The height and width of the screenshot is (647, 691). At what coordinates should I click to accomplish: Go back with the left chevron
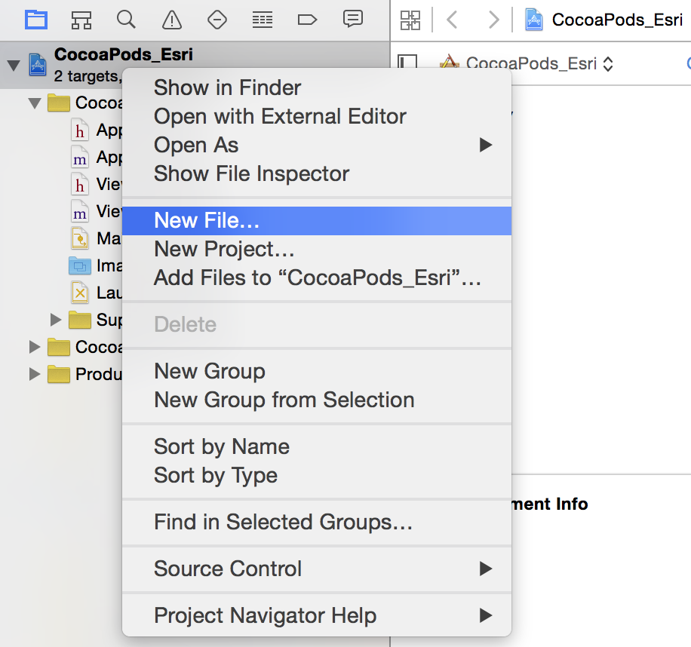tap(452, 20)
